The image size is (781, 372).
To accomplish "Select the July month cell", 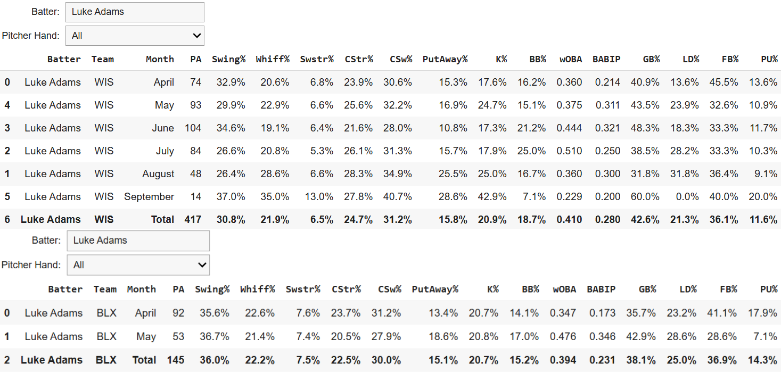I will pyautogui.click(x=165, y=151).
